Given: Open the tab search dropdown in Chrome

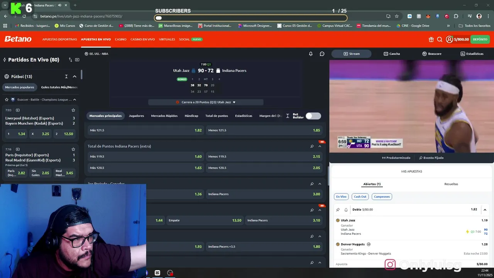Looking at the screenshot, I should [5, 5].
